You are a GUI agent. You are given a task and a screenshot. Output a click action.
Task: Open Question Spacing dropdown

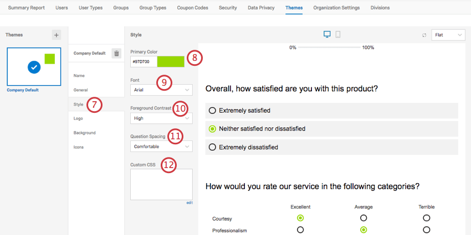tap(161, 147)
